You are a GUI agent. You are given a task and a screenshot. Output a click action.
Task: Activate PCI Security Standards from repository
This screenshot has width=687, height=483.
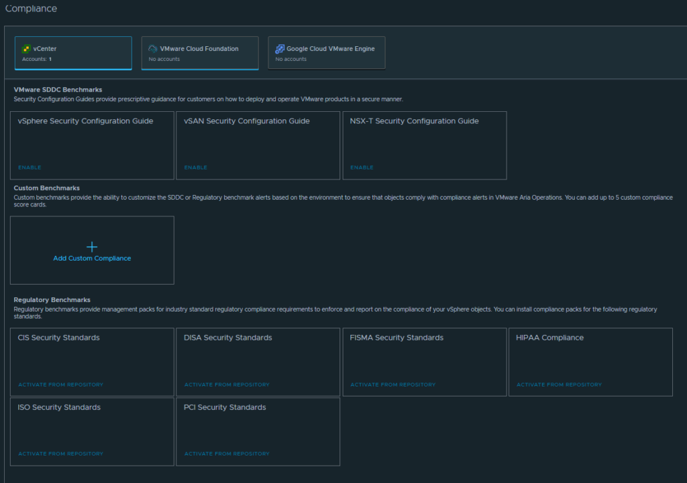click(227, 454)
